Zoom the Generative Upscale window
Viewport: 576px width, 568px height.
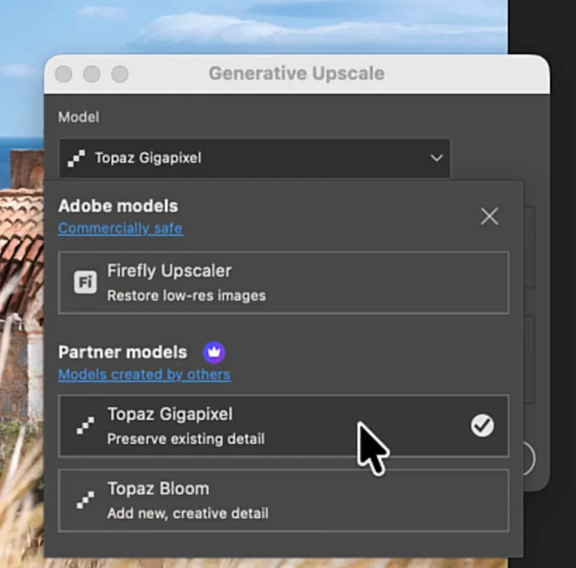(x=120, y=74)
